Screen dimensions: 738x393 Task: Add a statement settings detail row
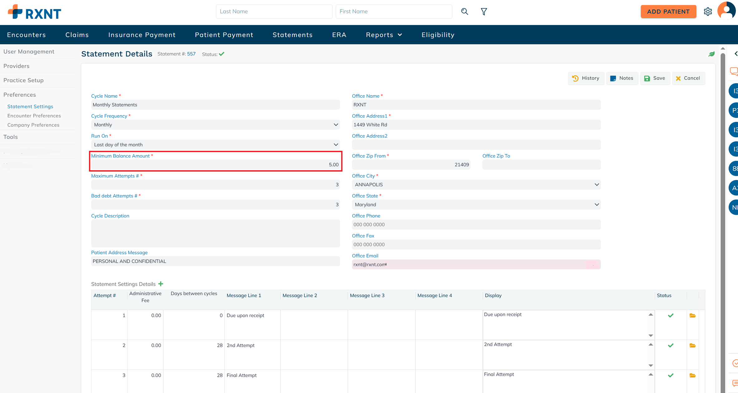pos(161,284)
